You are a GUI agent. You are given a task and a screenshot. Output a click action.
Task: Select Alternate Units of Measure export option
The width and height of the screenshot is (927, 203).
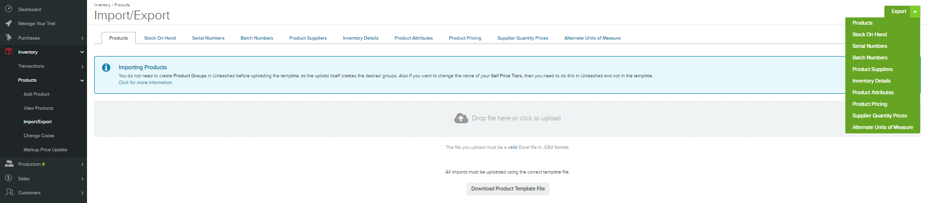(x=883, y=127)
